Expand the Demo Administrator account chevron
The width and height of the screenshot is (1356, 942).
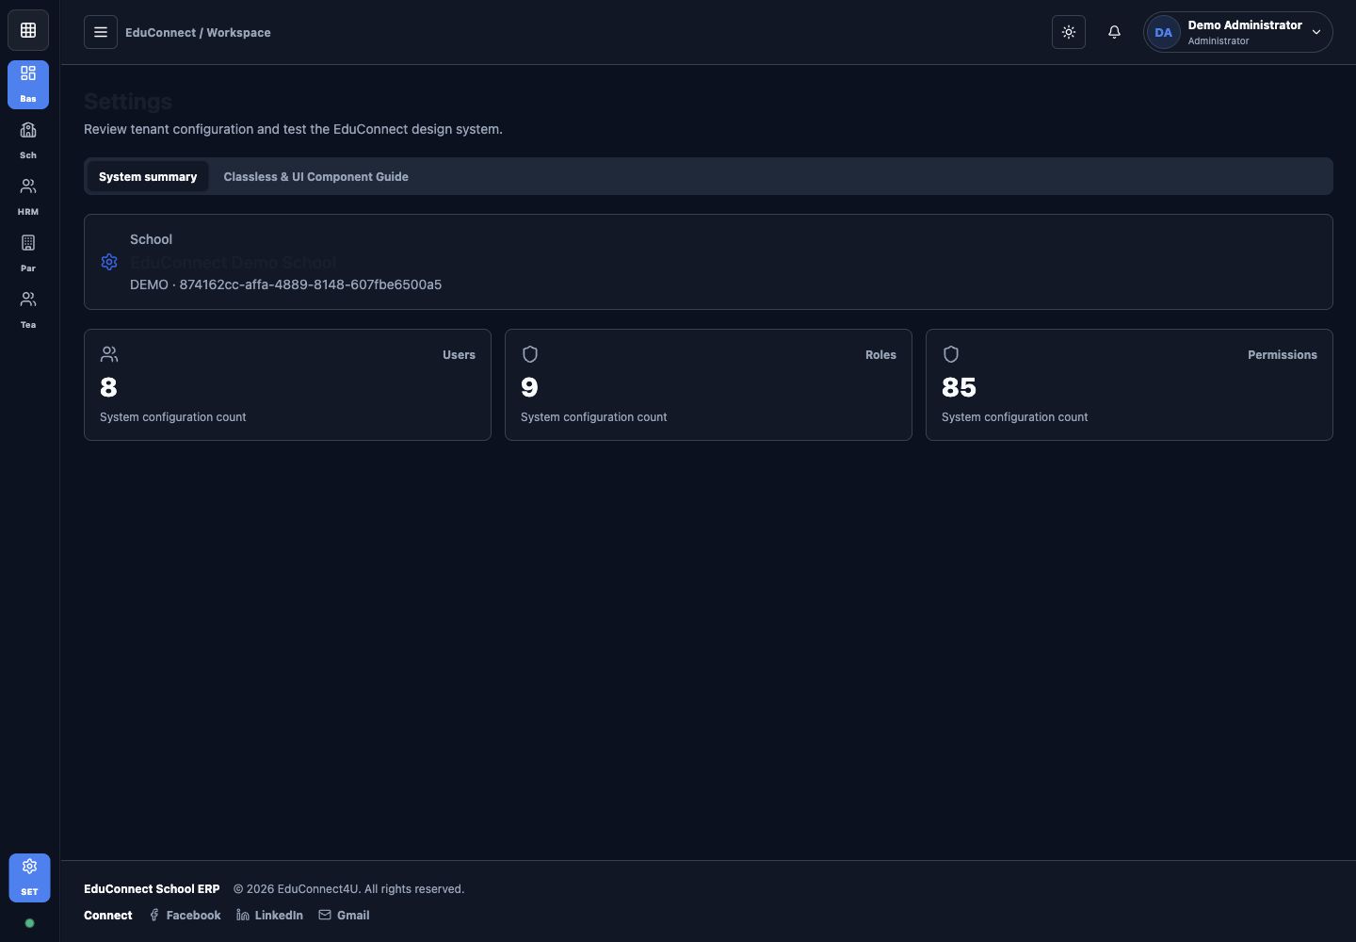[x=1316, y=32]
